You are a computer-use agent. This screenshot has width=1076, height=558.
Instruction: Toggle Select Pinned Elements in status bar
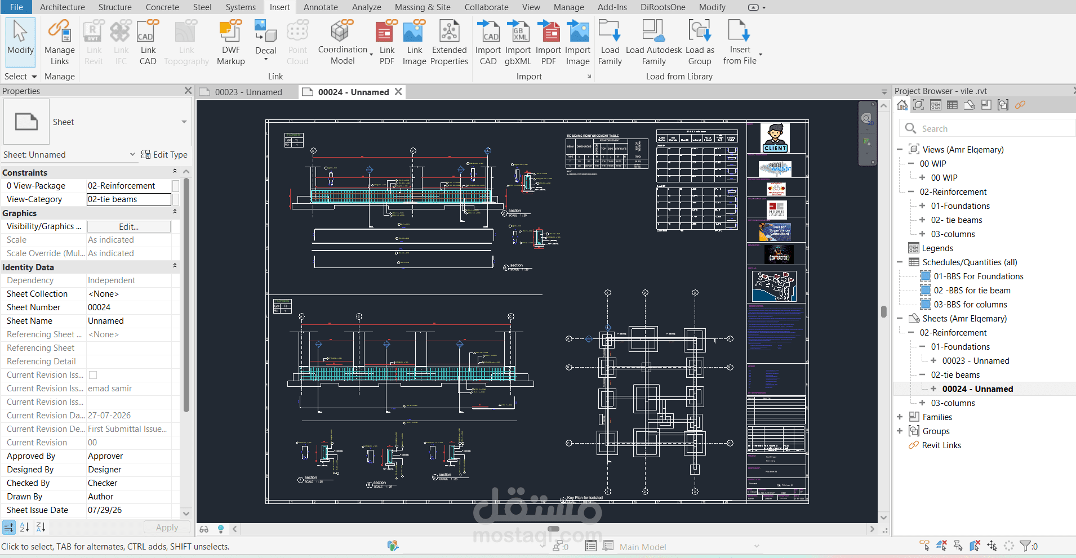click(958, 546)
